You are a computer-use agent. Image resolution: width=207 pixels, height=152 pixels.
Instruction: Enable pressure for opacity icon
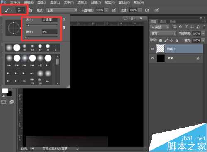tap(114, 10)
